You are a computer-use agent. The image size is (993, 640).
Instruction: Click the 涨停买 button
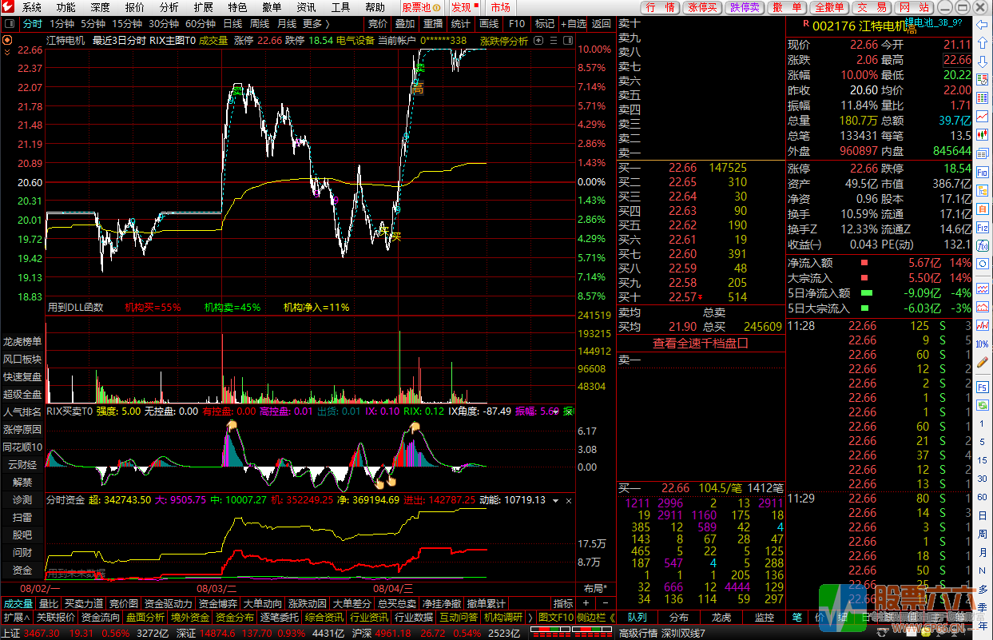pos(702,7)
